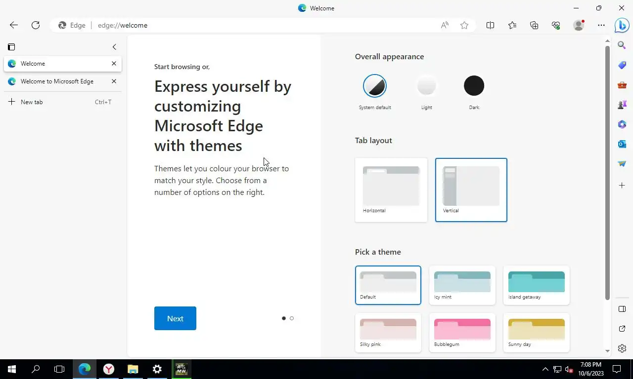Image resolution: width=633 pixels, height=379 pixels.
Task: Open taskbar Search
Action: 36,369
